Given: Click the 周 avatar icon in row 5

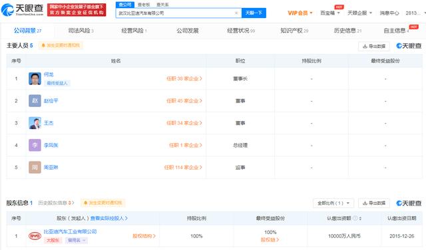Looking at the screenshot, I should (x=35, y=168).
